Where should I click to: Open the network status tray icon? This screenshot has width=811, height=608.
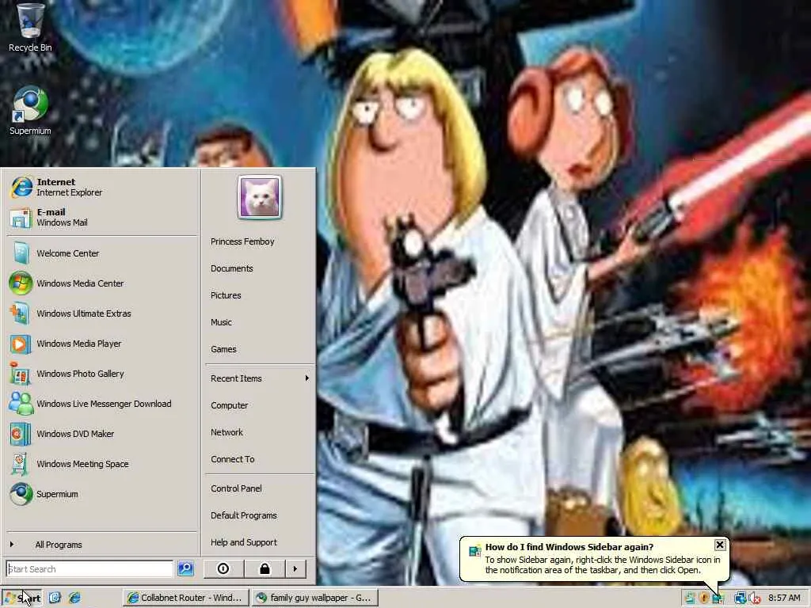tap(740, 598)
